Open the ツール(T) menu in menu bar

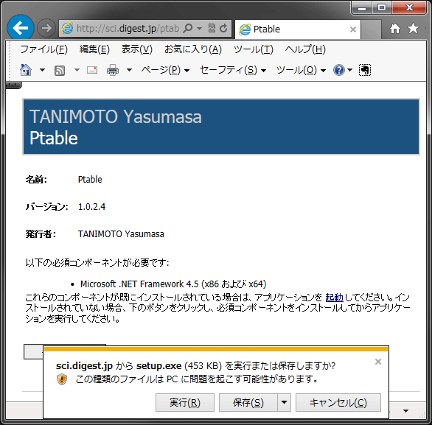pyautogui.click(x=253, y=49)
